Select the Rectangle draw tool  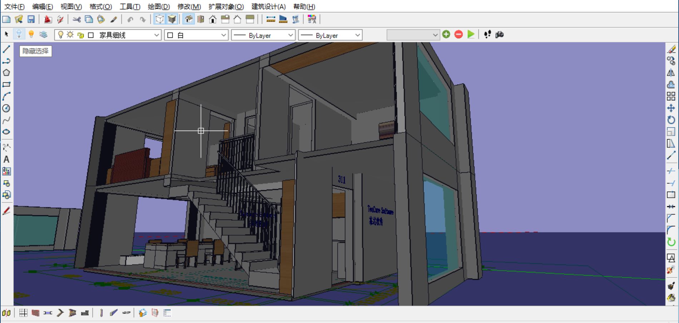coord(6,85)
